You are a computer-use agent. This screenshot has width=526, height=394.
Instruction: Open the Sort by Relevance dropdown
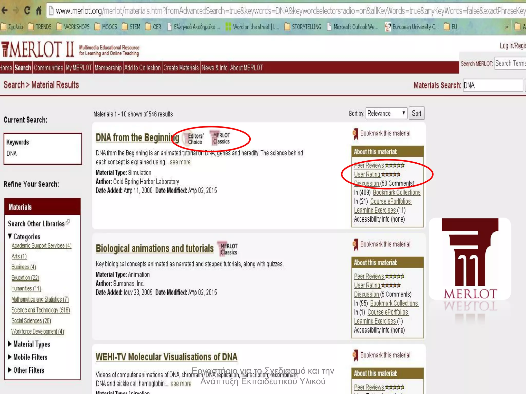pos(386,113)
